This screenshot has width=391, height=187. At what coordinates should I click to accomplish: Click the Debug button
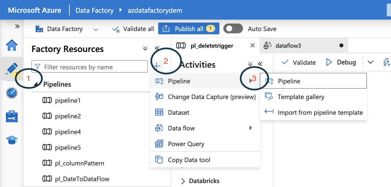coord(341,62)
